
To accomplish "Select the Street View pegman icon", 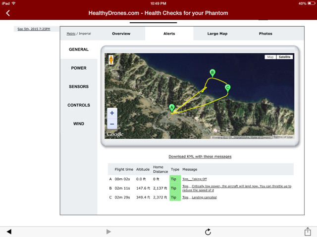I will 111,60.
